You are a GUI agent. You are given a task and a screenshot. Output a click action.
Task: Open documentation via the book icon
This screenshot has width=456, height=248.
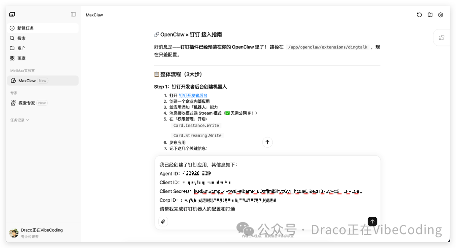430,15
